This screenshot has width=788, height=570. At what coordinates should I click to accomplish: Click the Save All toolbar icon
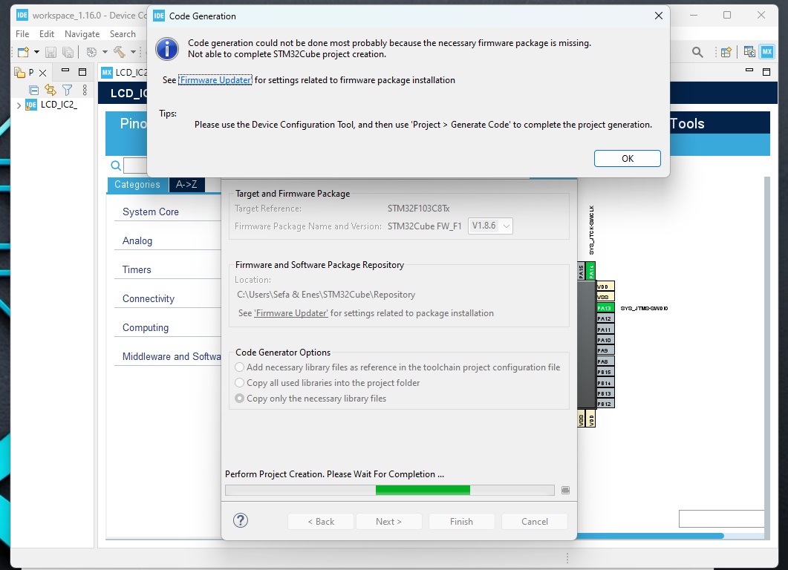coord(68,52)
